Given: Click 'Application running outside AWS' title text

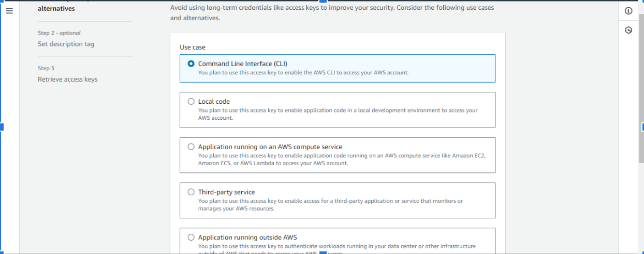Looking at the screenshot, I should coord(247,237).
